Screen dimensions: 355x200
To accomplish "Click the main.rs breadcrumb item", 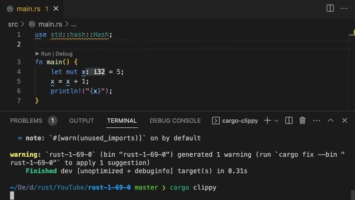I will click(x=50, y=24).
